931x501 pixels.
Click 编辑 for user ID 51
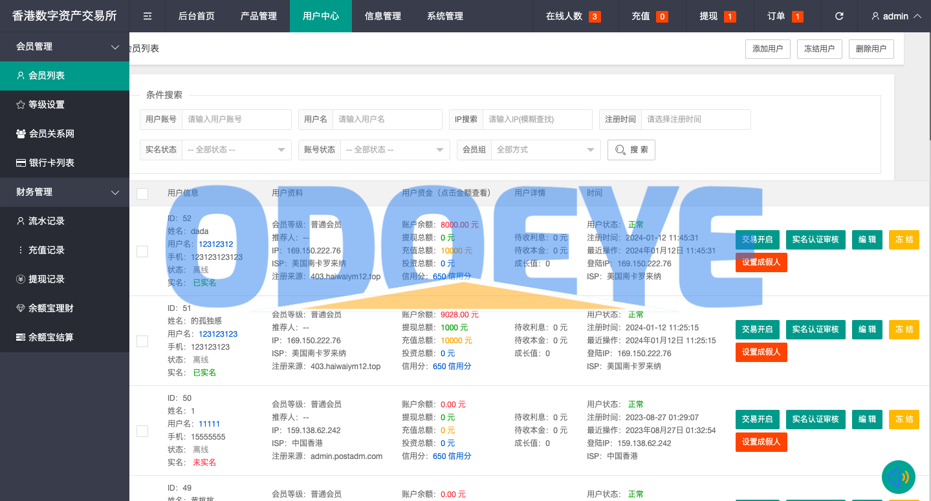(x=867, y=329)
